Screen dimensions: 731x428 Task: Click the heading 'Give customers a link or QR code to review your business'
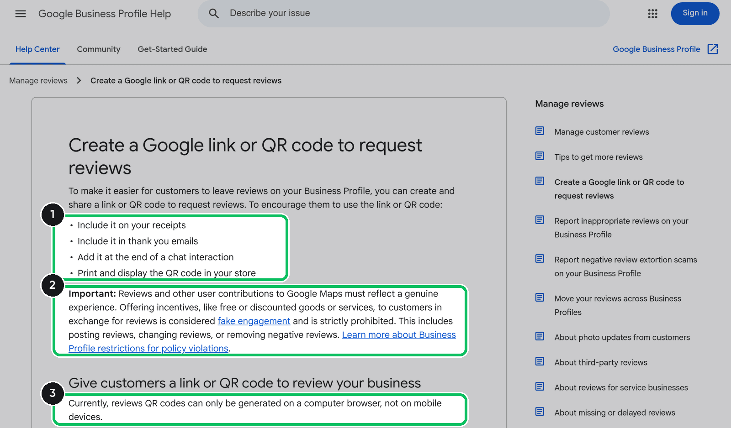[x=244, y=383]
